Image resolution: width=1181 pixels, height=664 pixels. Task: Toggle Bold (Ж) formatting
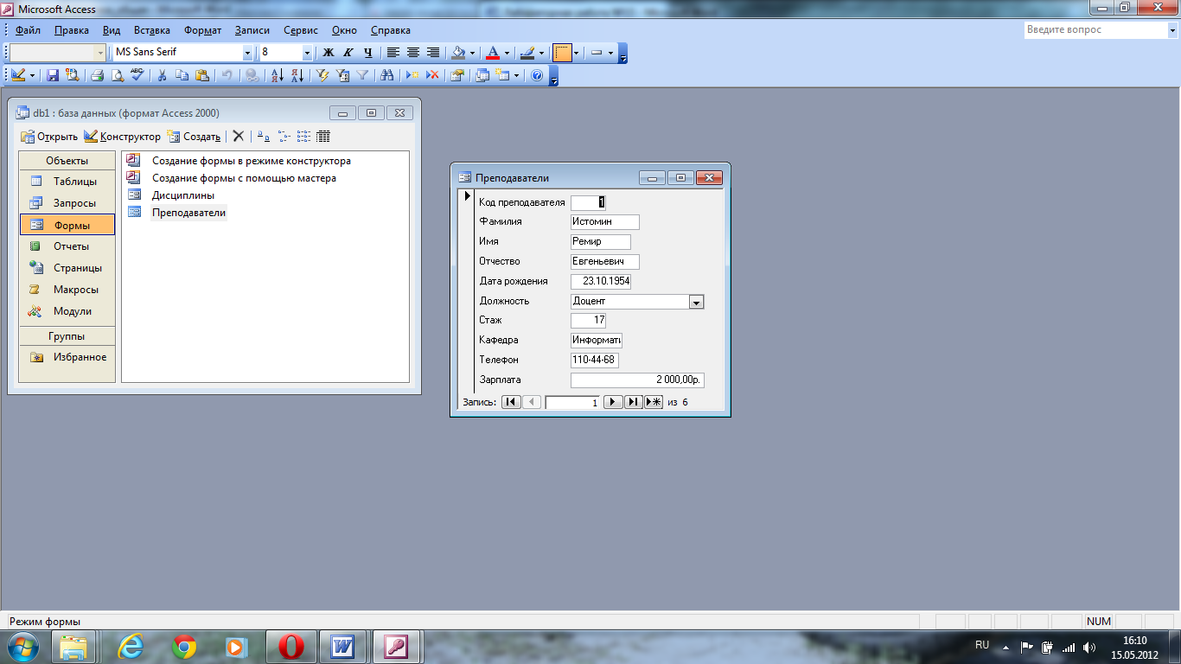pyautogui.click(x=329, y=53)
